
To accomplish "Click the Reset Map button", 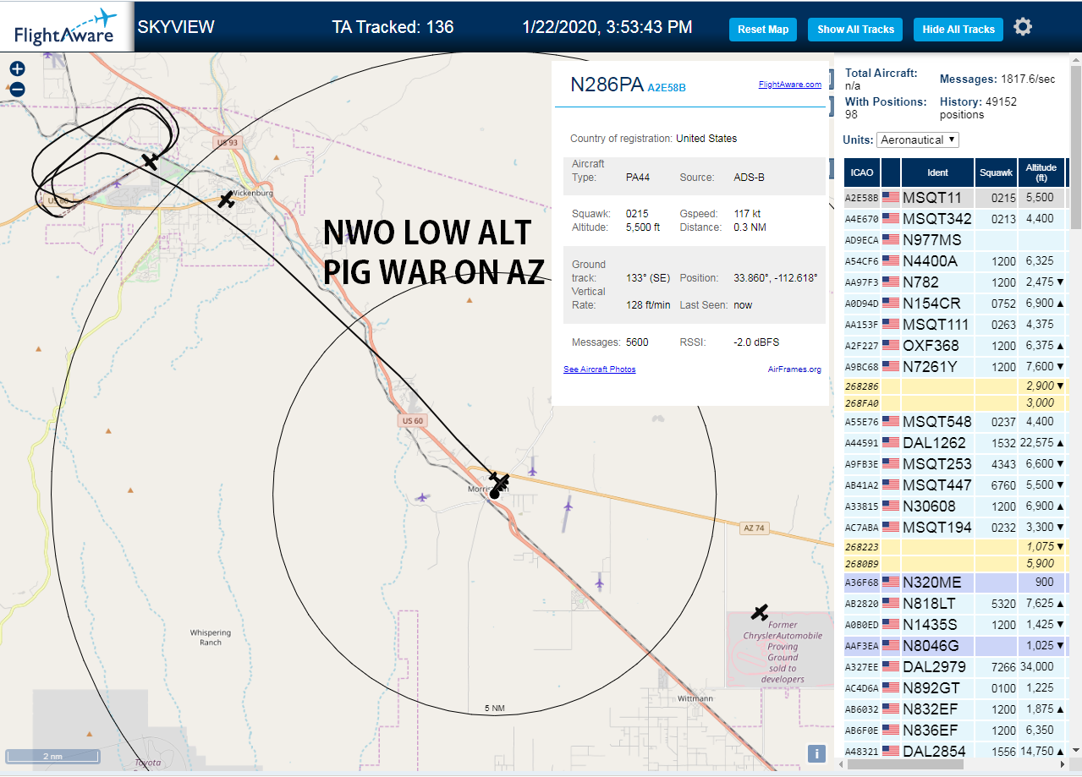I will 763,29.
